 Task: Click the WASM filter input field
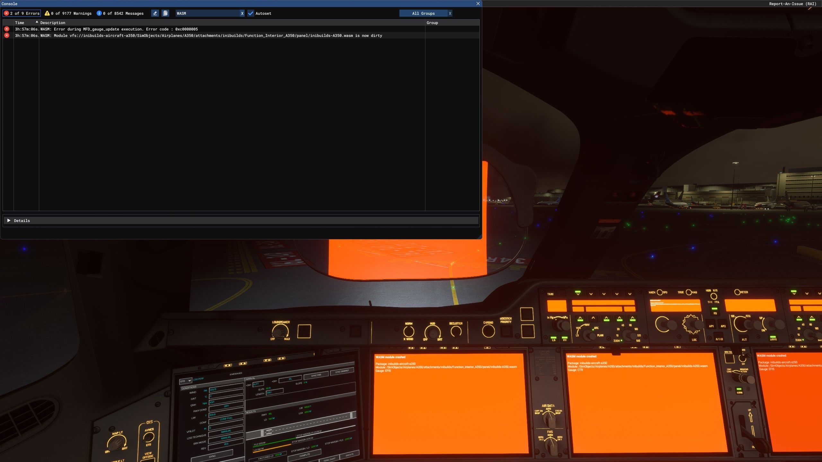tap(207, 13)
